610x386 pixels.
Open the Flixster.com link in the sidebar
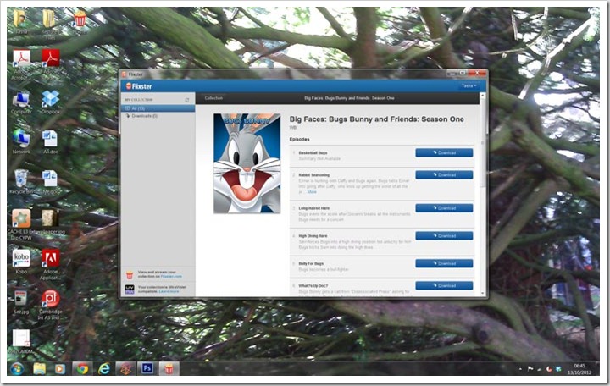point(171,277)
